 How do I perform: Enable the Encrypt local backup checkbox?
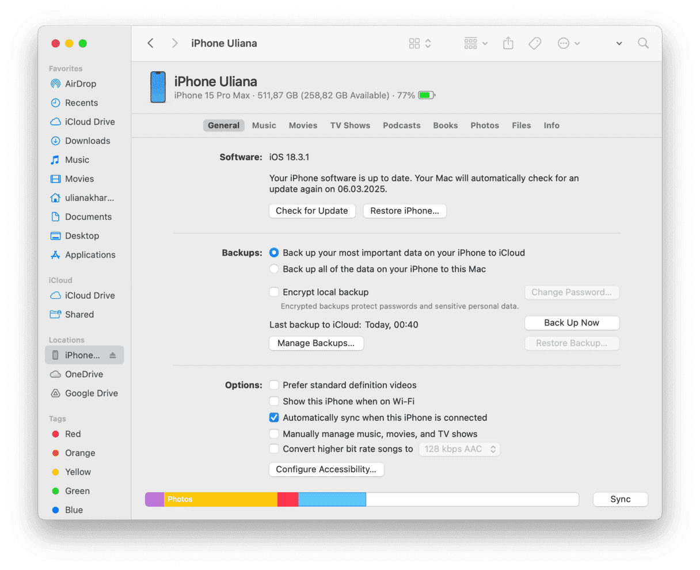pos(274,292)
